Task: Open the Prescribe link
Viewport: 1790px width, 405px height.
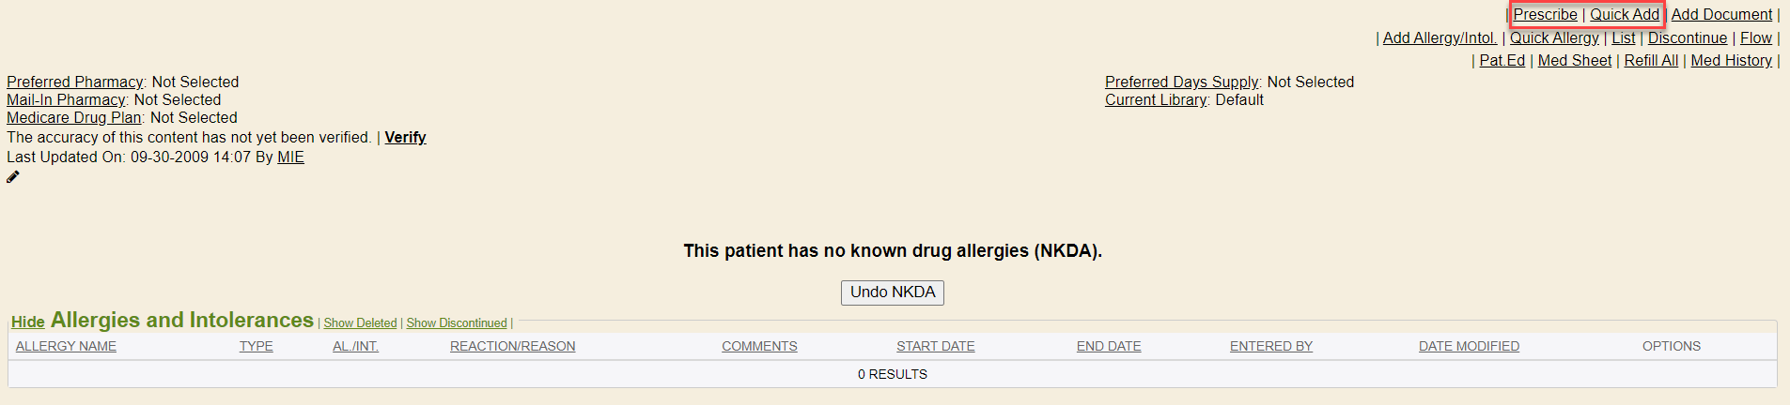Action: point(1545,15)
